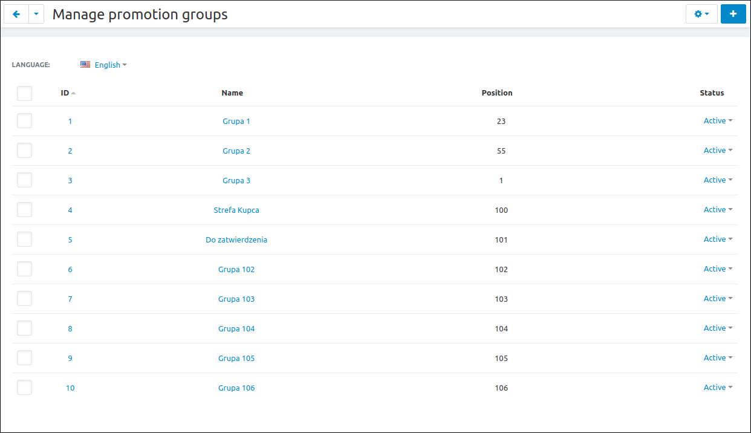Check the box for Grupa 3

click(x=24, y=180)
